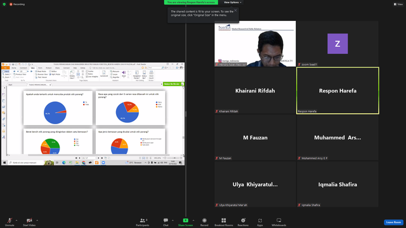
Task: Open Microsoft Edge in shared taskbar
Action: [63, 163]
